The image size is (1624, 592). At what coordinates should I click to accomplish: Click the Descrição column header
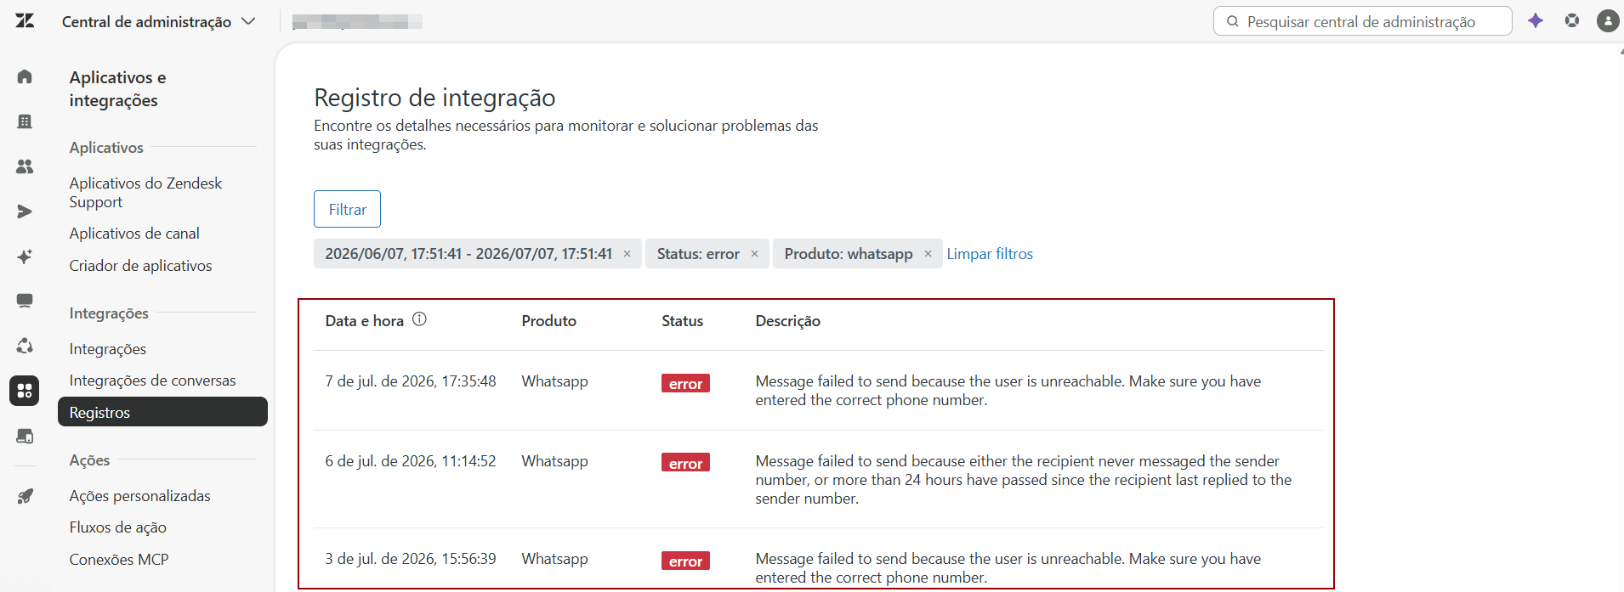(787, 321)
